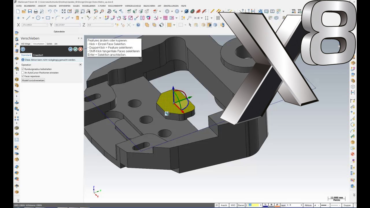Click the gray solid color swatch

[x=271, y=205]
